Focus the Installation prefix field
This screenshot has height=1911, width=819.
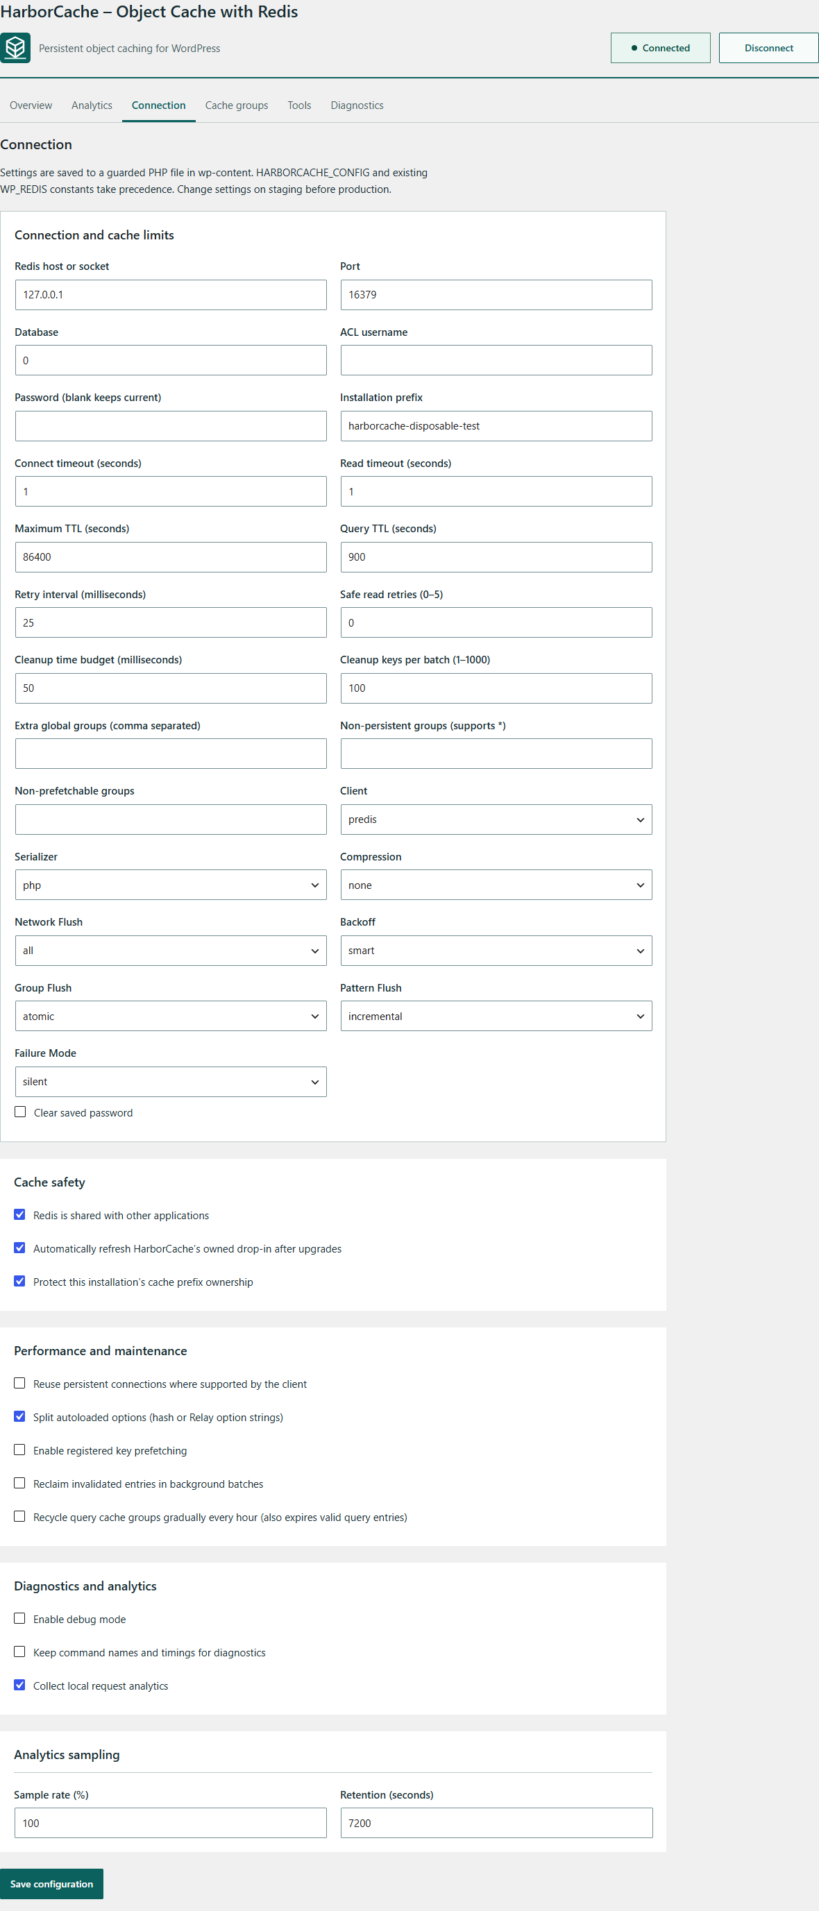(x=496, y=426)
